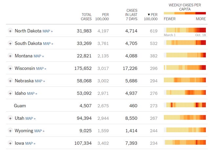The width and height of the screenshot is (211, 150).
Task: Sort by Cases in Last 7 Days header
Action: [131, 15]
